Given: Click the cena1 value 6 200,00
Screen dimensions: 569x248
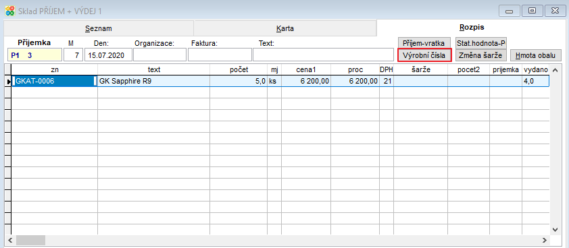Looking at the screenshot, I should (306, 81).
